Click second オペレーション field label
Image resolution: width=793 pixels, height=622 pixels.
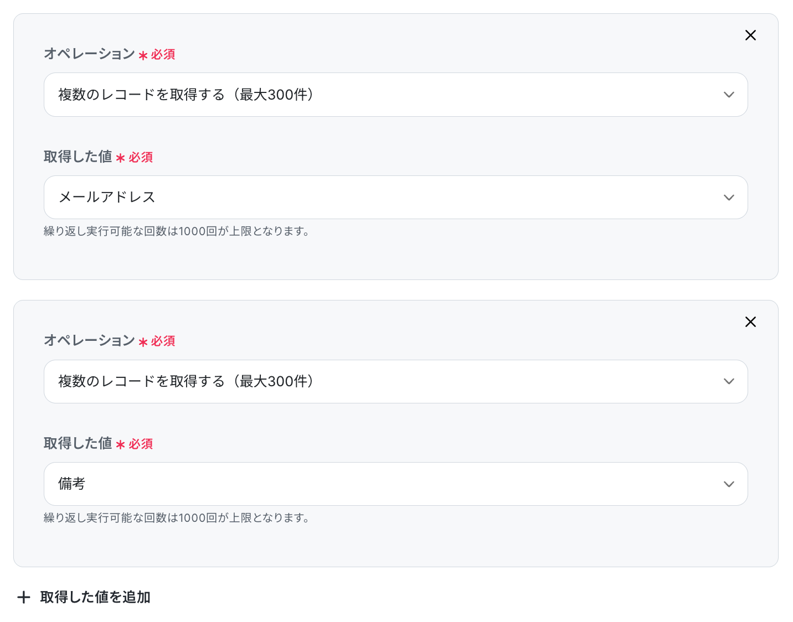(x=89, y=340)
